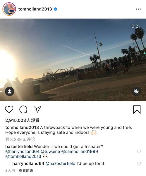This screenshot has width=146, height=176.
Task: Show tagged people icon on video
Action: [x=10, y=91]
